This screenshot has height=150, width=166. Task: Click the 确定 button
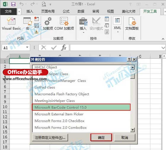pyautogui.click(x=101, y=138)
